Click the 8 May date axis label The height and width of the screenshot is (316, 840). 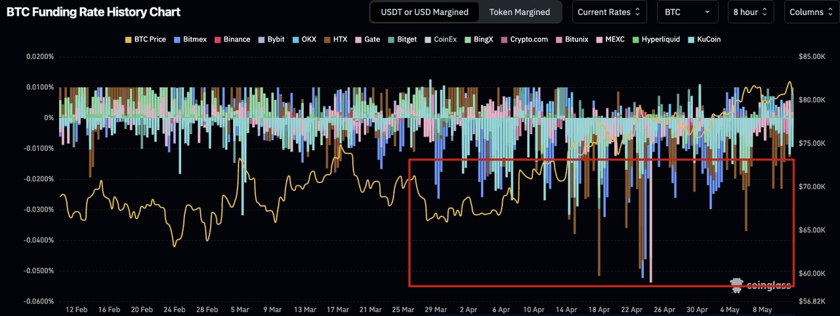tap(761, 309)
